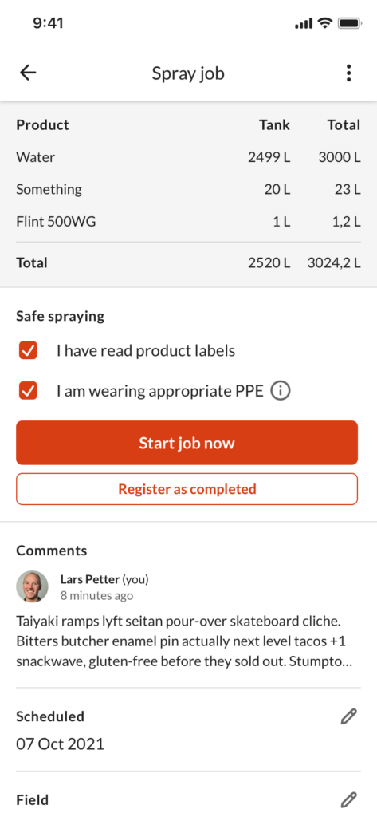Viewport: 377px width, 817px height.
Task: Start job now
Action: click(187, 443)
